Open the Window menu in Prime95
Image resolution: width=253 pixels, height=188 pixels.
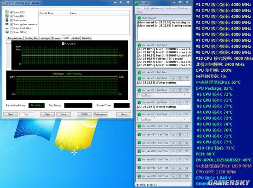[182, 8]
